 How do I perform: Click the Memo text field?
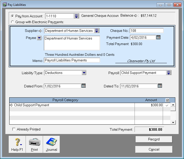click(72, 60)
